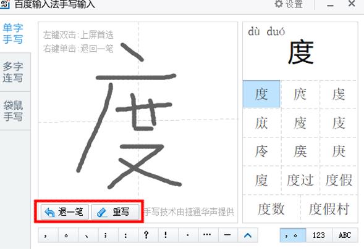This screenshot has height=249, width=364.
Task: Insert the Chinese period 。 key
Action: coord(68,235)
